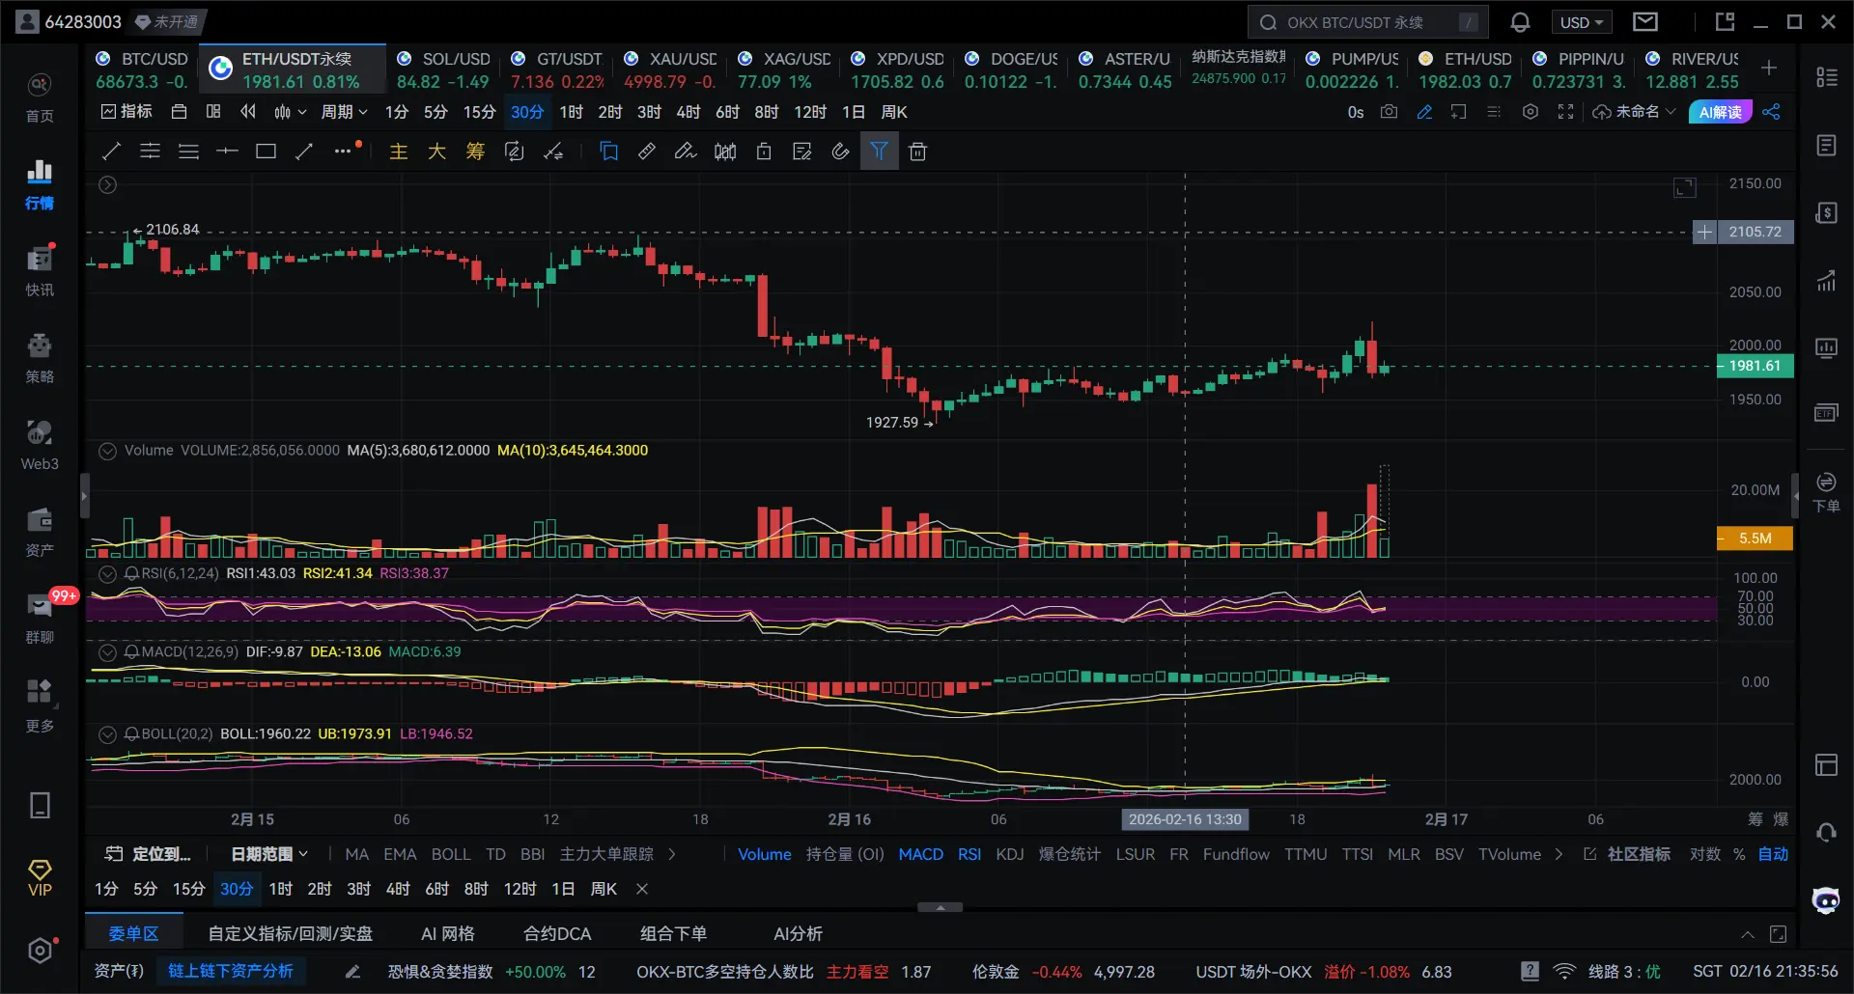Click the 2105.72 crosshair price plus button
This screenshot has height=994, width=1854.
pos(1704,232)
